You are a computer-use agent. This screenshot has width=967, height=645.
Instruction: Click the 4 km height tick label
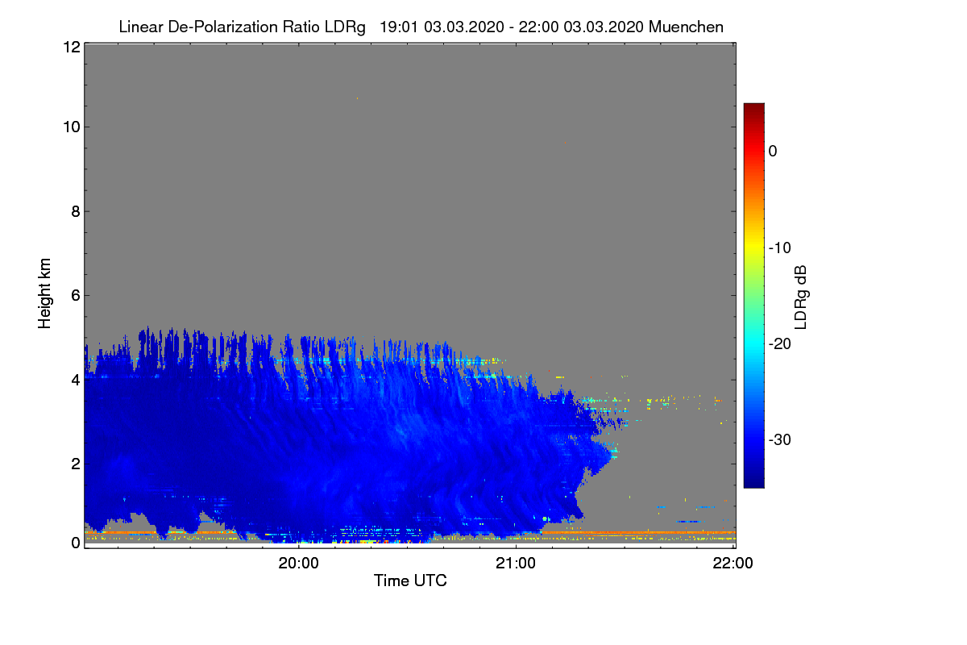pyautogui.click(x=75, y=379)
